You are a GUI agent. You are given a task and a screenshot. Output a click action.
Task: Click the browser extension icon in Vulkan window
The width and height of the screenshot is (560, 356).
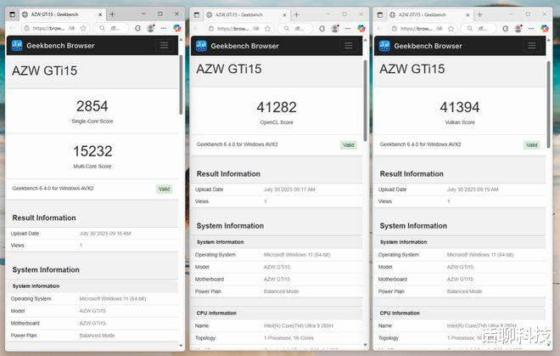pos(505,28)
